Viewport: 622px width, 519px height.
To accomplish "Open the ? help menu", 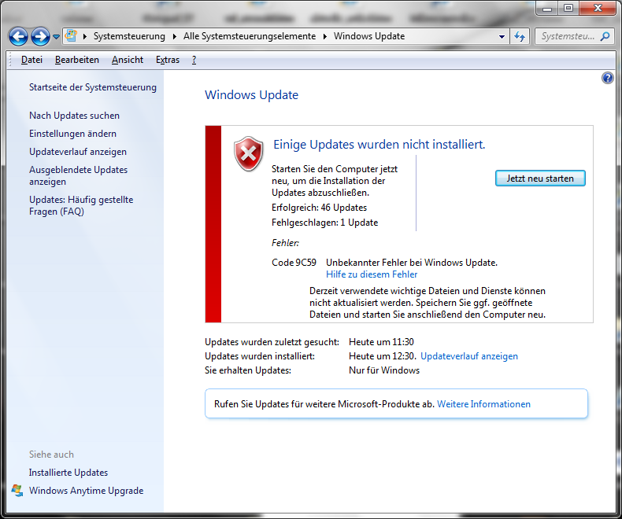I will (194, 60).
